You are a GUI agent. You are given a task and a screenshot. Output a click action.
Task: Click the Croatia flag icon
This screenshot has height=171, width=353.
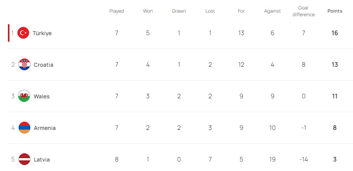[24, 65]
